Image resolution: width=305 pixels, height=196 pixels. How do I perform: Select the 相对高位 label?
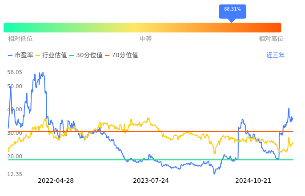pyautogui.click(x=271, y=39)
